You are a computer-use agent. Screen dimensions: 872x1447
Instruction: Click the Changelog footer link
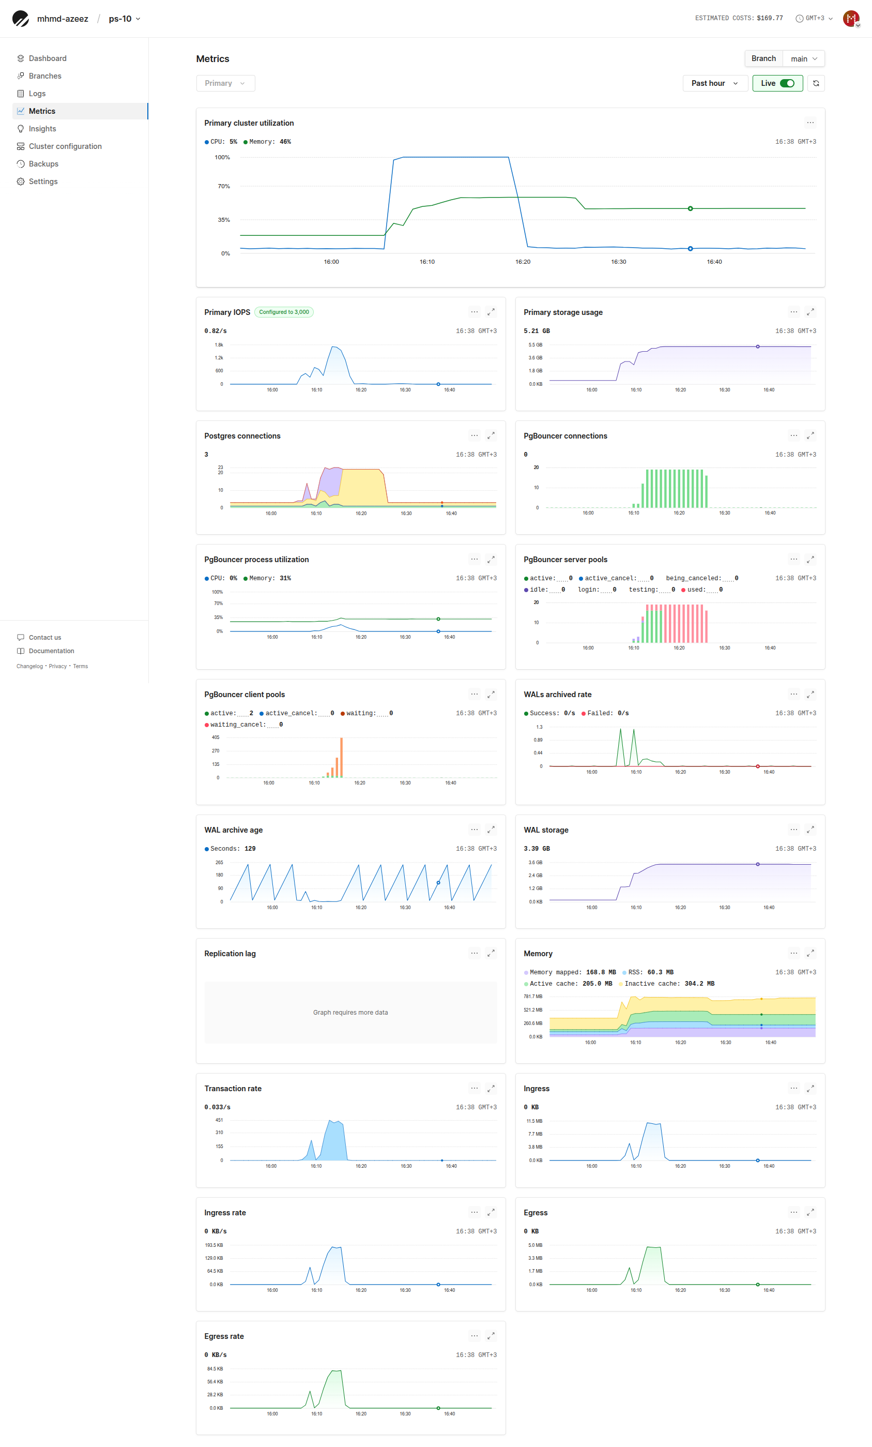click(29, 667)
